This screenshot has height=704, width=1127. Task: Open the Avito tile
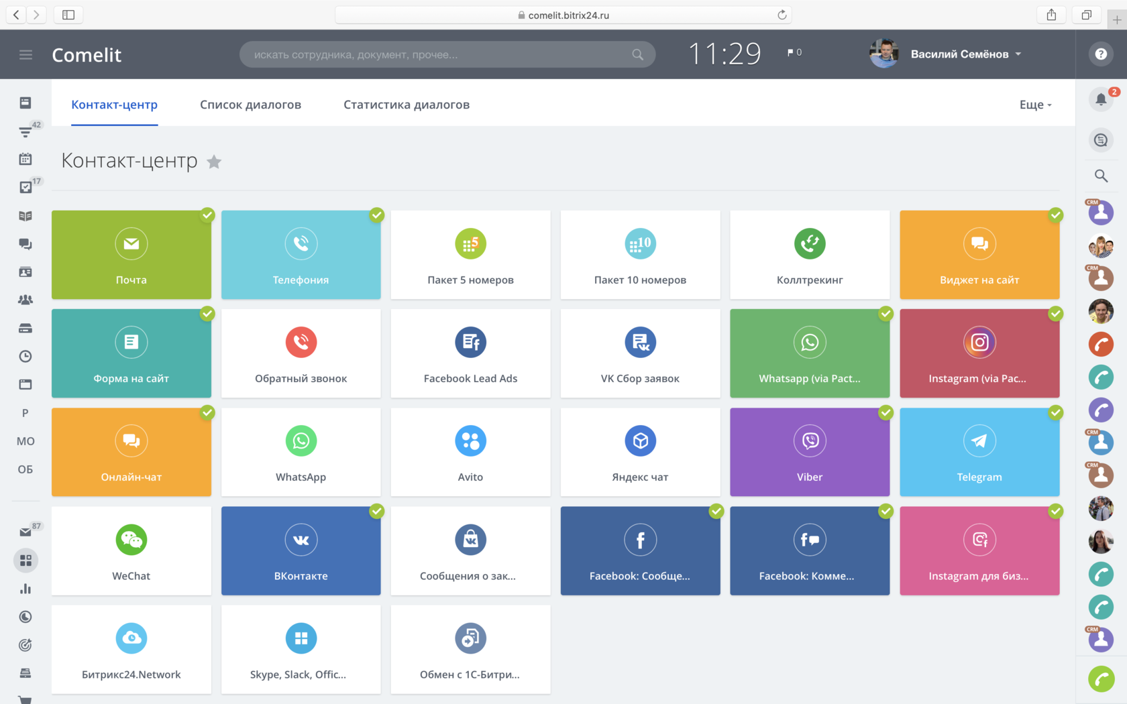click(x=471, y=452)
